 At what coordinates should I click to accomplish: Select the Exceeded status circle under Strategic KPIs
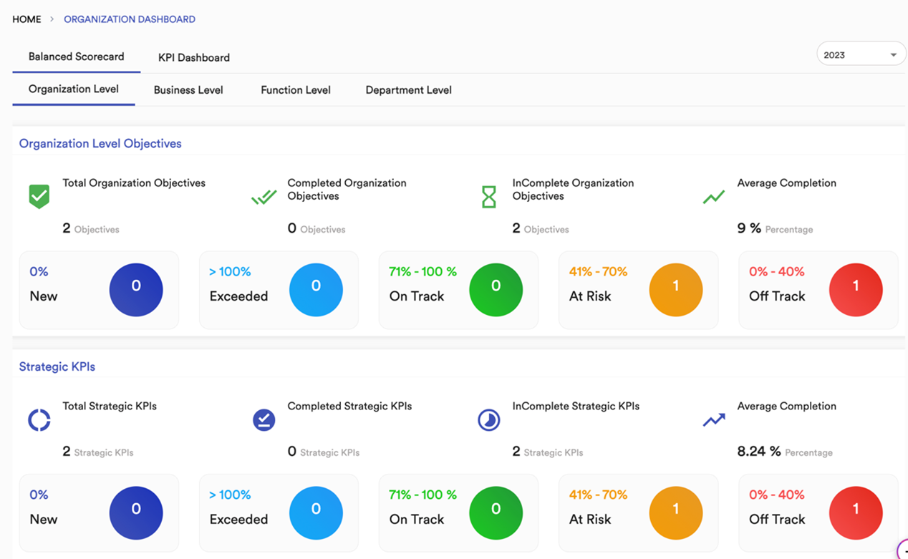(x=317, y=512)
